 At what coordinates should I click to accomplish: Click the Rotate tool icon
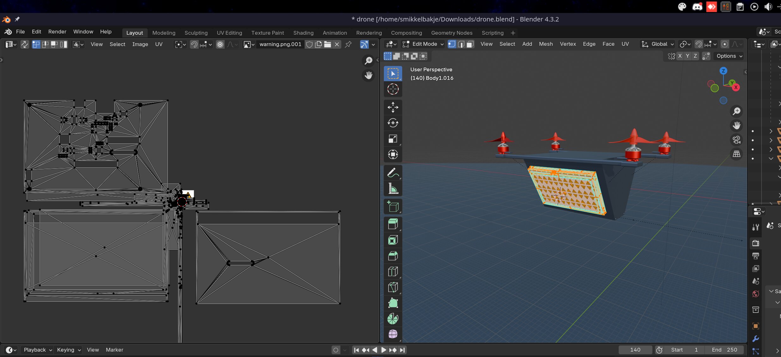click(392, 122)
